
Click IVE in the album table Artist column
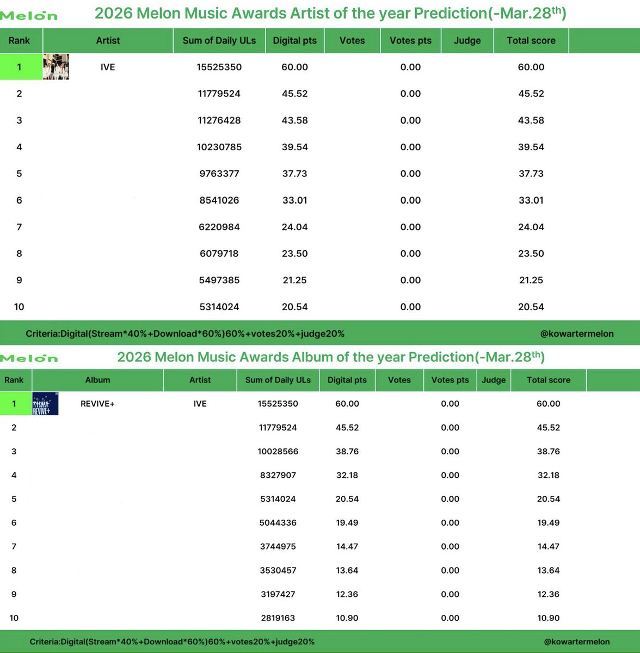(x=200, y=404)
